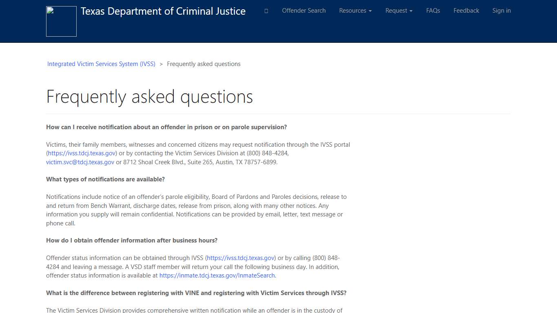This screenshot has height=313, width=557.
Task: Click the second ivss.tdcj.texas.gov link
Action: (241, 258)
